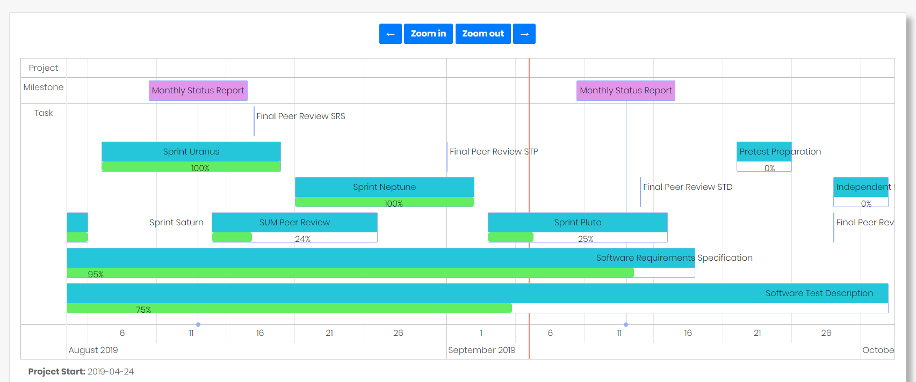Select the Software Test Description bar

[477, 293]
